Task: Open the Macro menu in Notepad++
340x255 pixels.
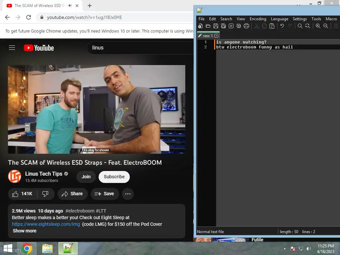Action: (x=331, y=19)
